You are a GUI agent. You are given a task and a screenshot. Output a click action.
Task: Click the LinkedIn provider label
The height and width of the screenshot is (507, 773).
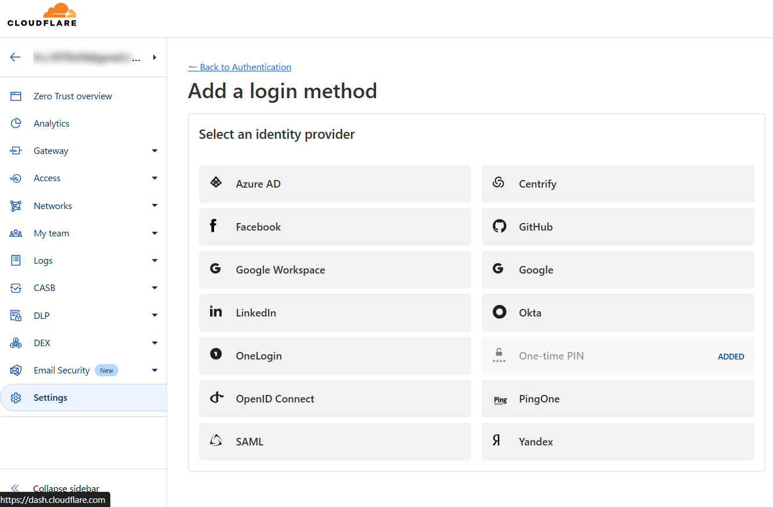point(255,313)
